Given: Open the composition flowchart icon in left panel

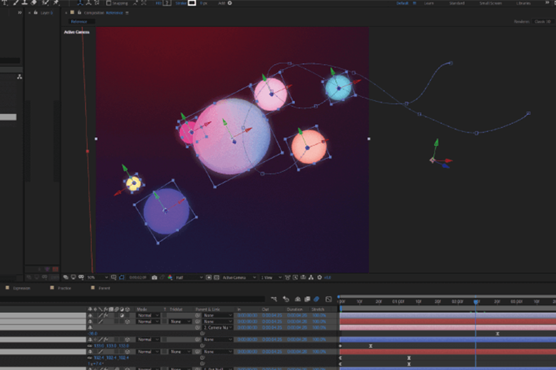Looking at the screenshot, I should (19, 76).
